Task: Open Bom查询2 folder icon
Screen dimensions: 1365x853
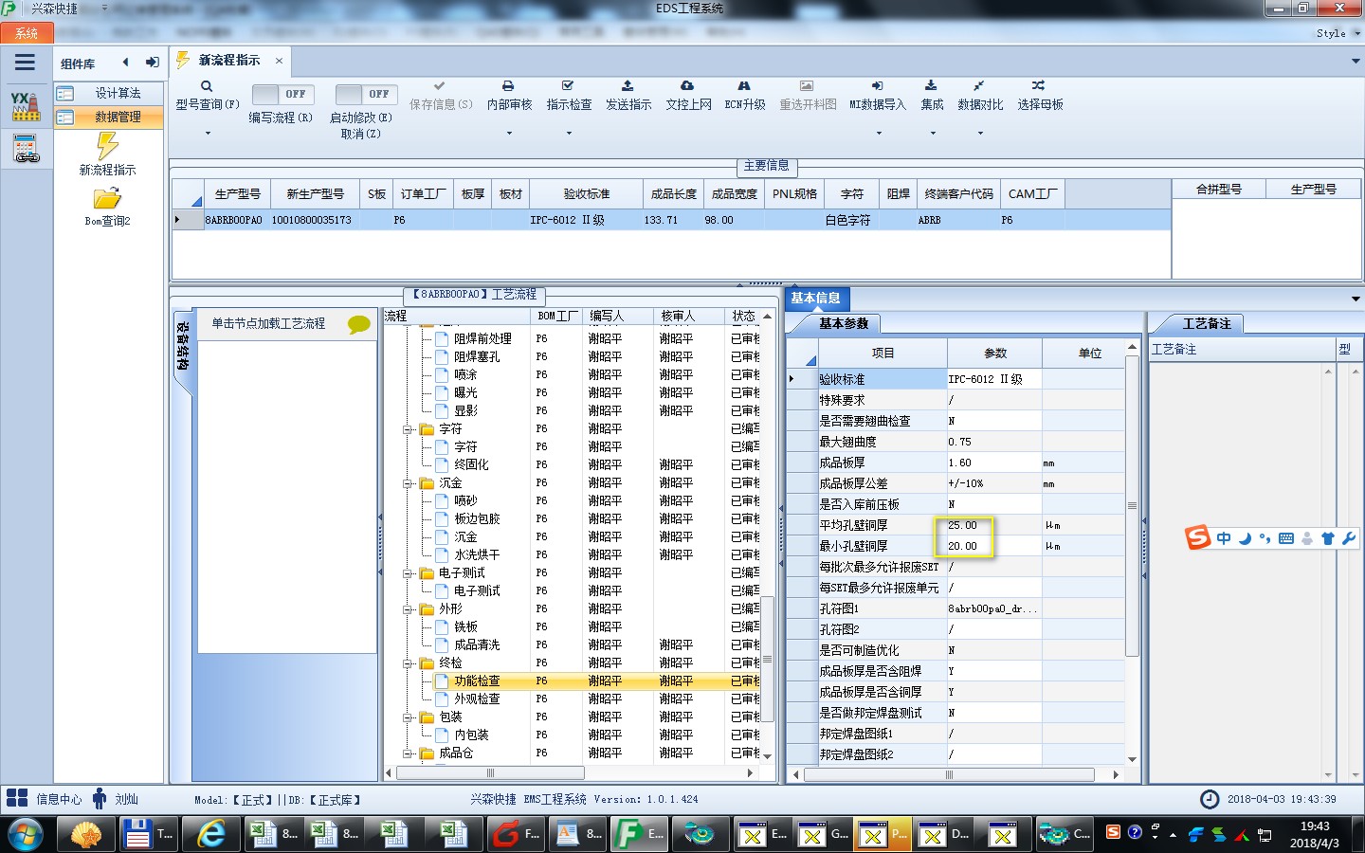Action: coord(107,198)
